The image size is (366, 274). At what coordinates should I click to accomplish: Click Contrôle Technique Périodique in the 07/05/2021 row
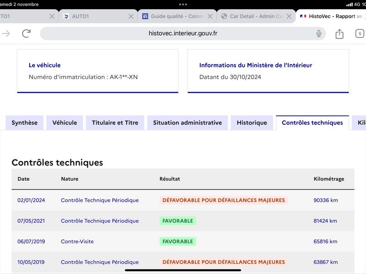tap(100, 221)
